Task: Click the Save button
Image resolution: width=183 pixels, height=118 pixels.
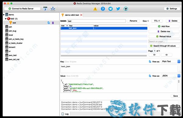Action: [175, 96]
